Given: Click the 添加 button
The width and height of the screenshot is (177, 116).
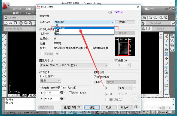Looking at the screenshot, I should [x=125, y=22].
